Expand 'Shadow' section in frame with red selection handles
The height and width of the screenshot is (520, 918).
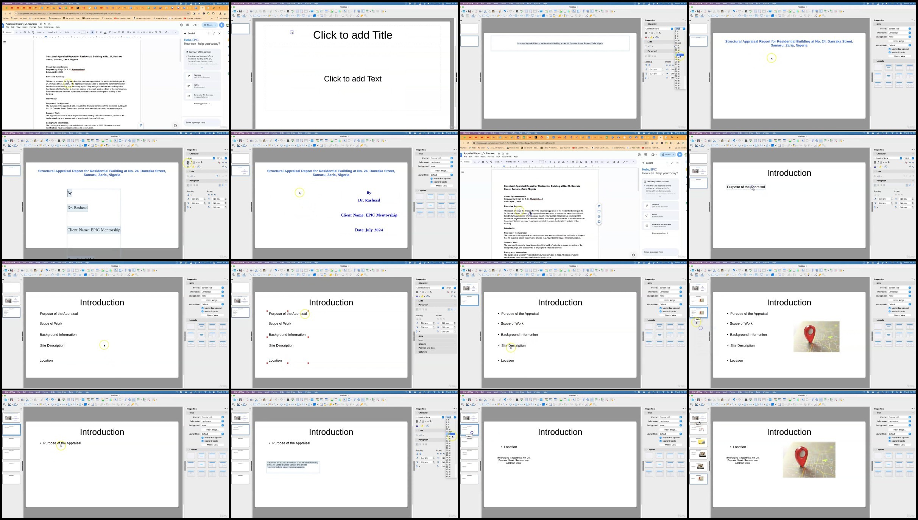point(436,344)
